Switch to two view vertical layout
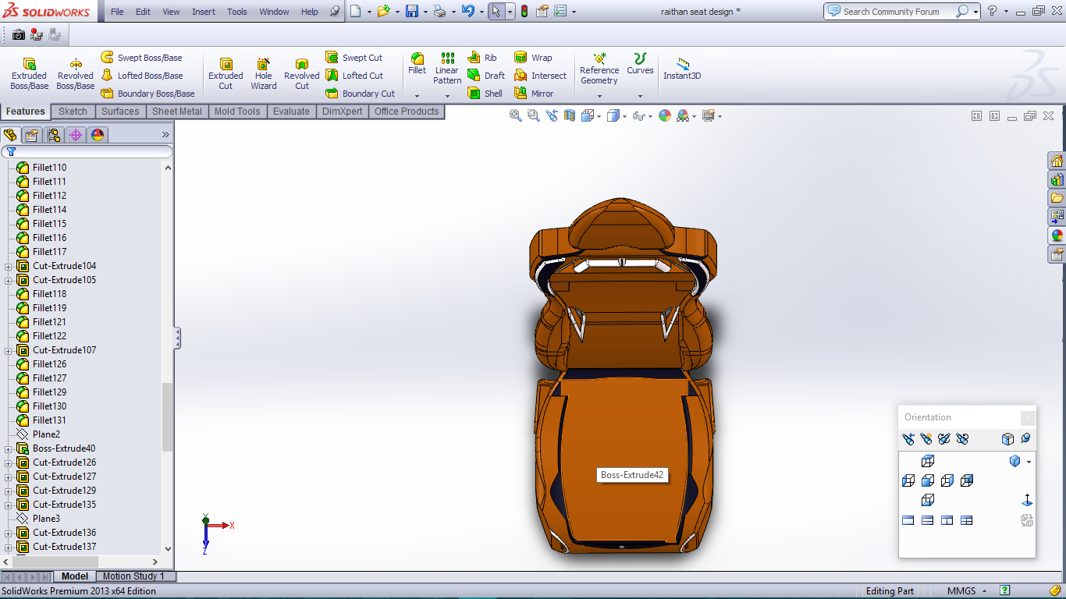Viewport: 1066px width, 599px height. pyautogui.click(x=947, y=520)
